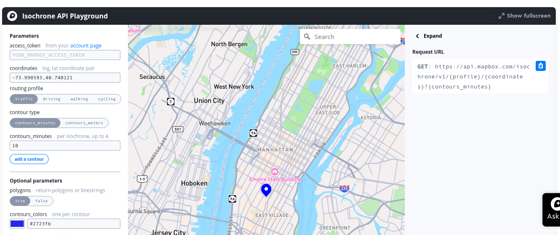
Task: Click the Isochrone API Playground title
Action: 65,16
